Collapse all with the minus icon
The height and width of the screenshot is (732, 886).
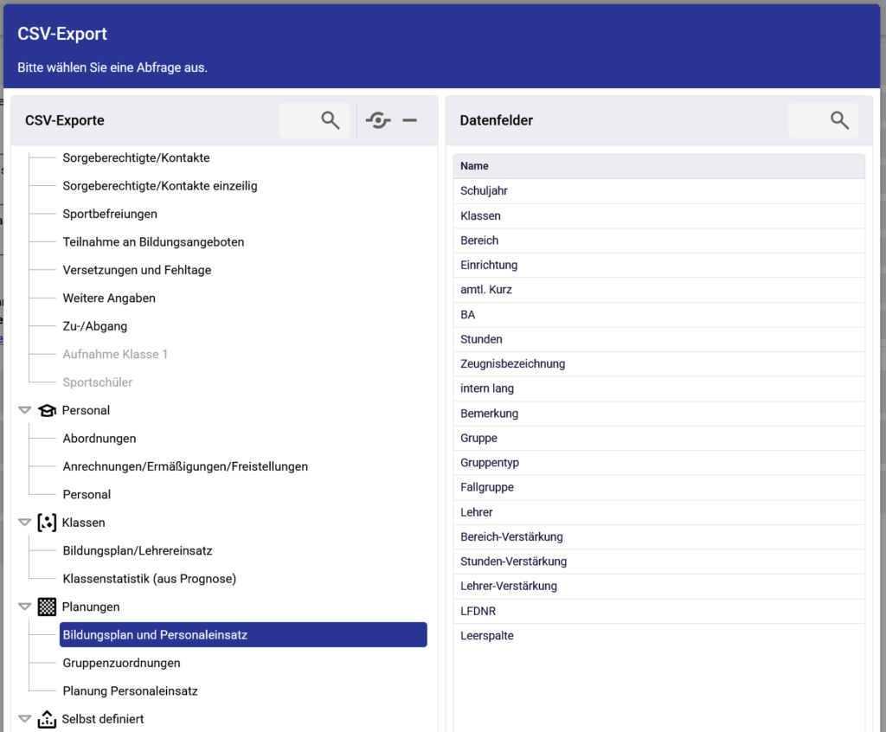[409, 120]
